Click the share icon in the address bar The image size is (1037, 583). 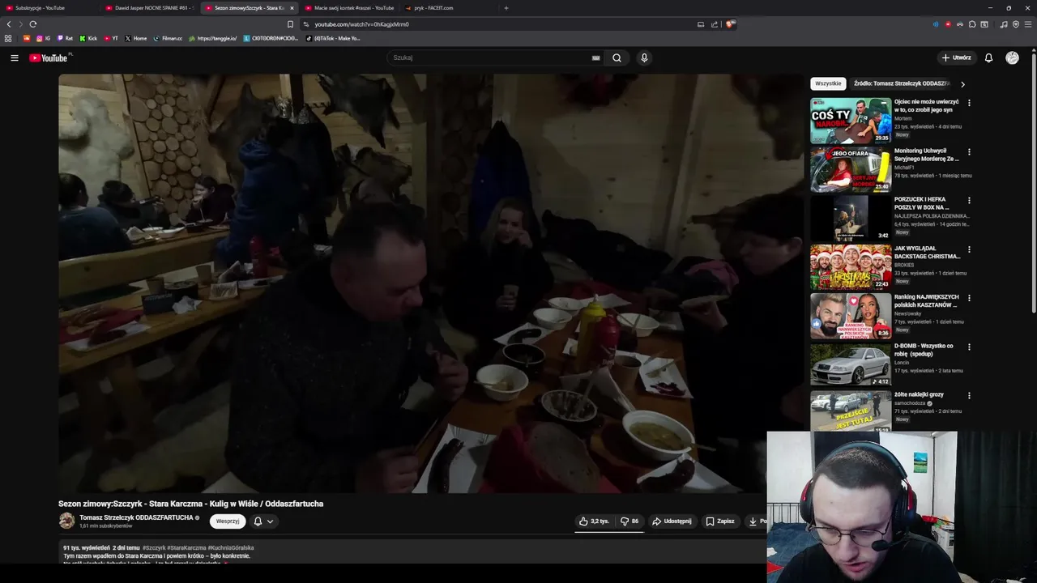(x=715, y=24)
